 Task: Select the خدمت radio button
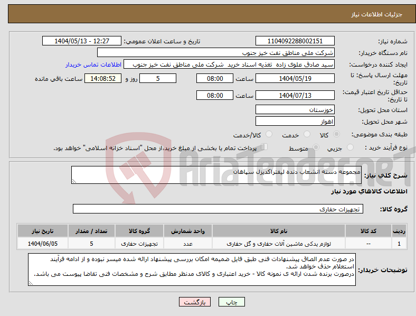[x=307, y=134]
